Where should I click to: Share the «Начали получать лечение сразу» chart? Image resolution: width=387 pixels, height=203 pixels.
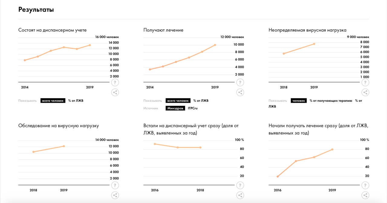365,195
